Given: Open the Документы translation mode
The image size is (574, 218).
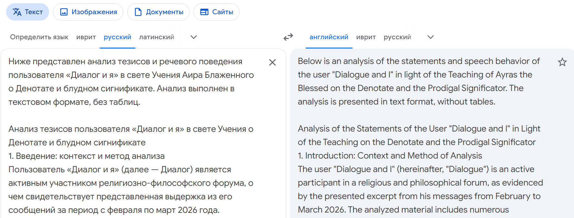Looking at the screenshot, I should coord(158,12).
